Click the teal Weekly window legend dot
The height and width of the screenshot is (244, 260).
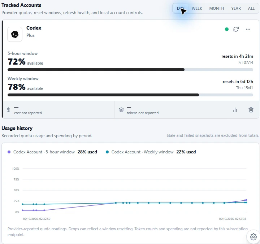click(107, 152)
